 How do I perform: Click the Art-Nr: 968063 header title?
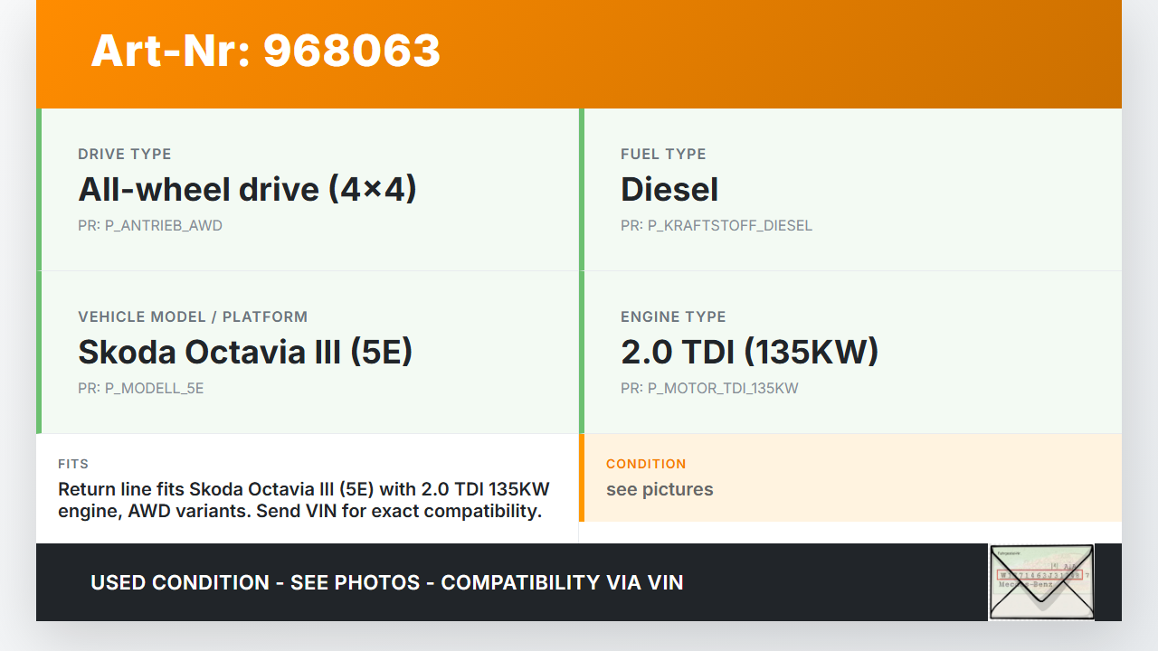[x=265, y=51]
